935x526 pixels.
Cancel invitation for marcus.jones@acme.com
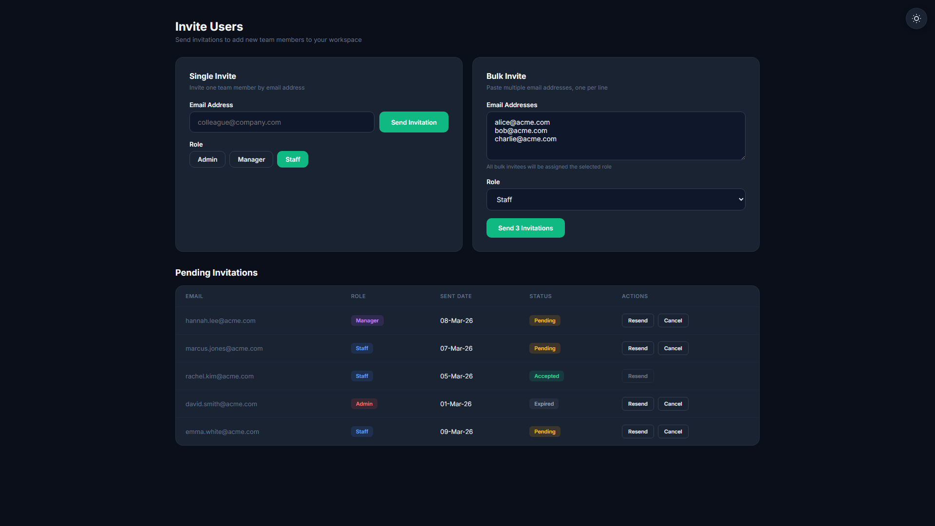pos(673,348)
